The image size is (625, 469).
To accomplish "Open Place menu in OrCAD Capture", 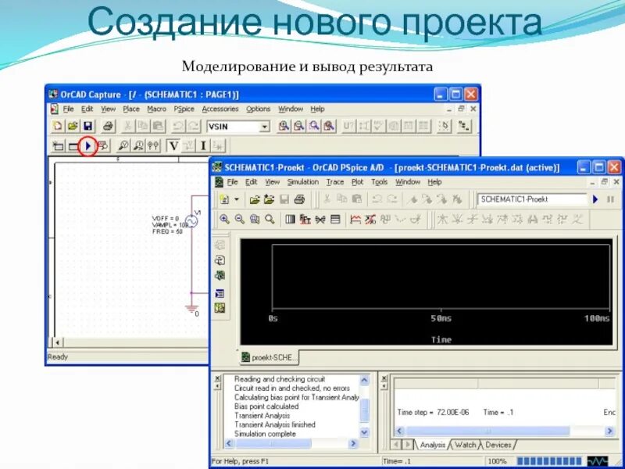I will [131, 109].
